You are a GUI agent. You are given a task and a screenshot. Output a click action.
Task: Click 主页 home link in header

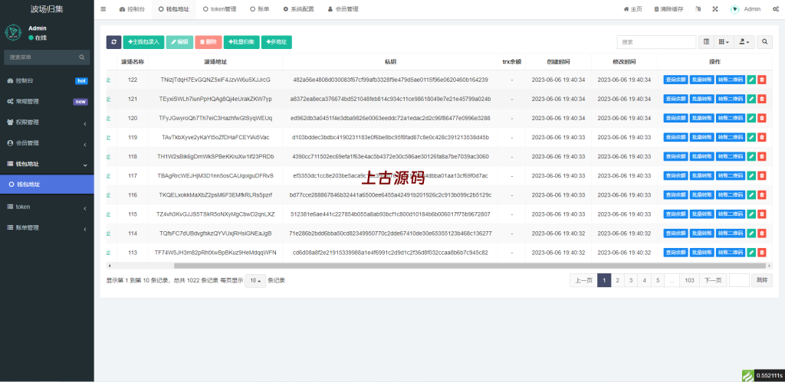click(x=632, y=9)
